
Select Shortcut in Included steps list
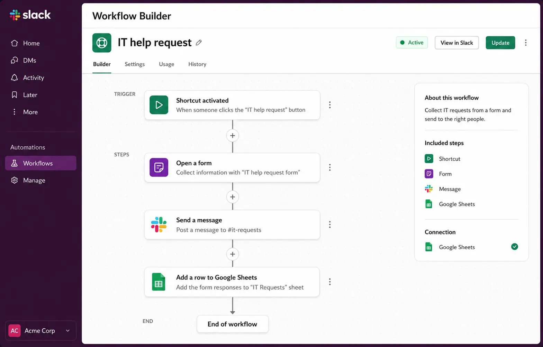(x=443, y=159)
